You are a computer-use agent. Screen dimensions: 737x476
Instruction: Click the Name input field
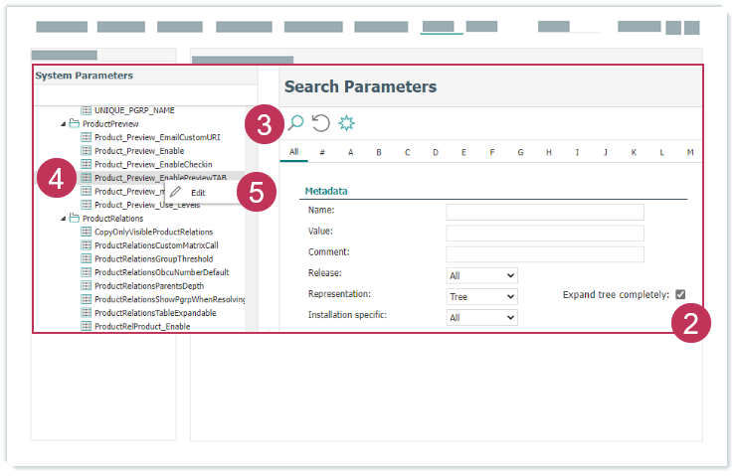click(544, 212)
